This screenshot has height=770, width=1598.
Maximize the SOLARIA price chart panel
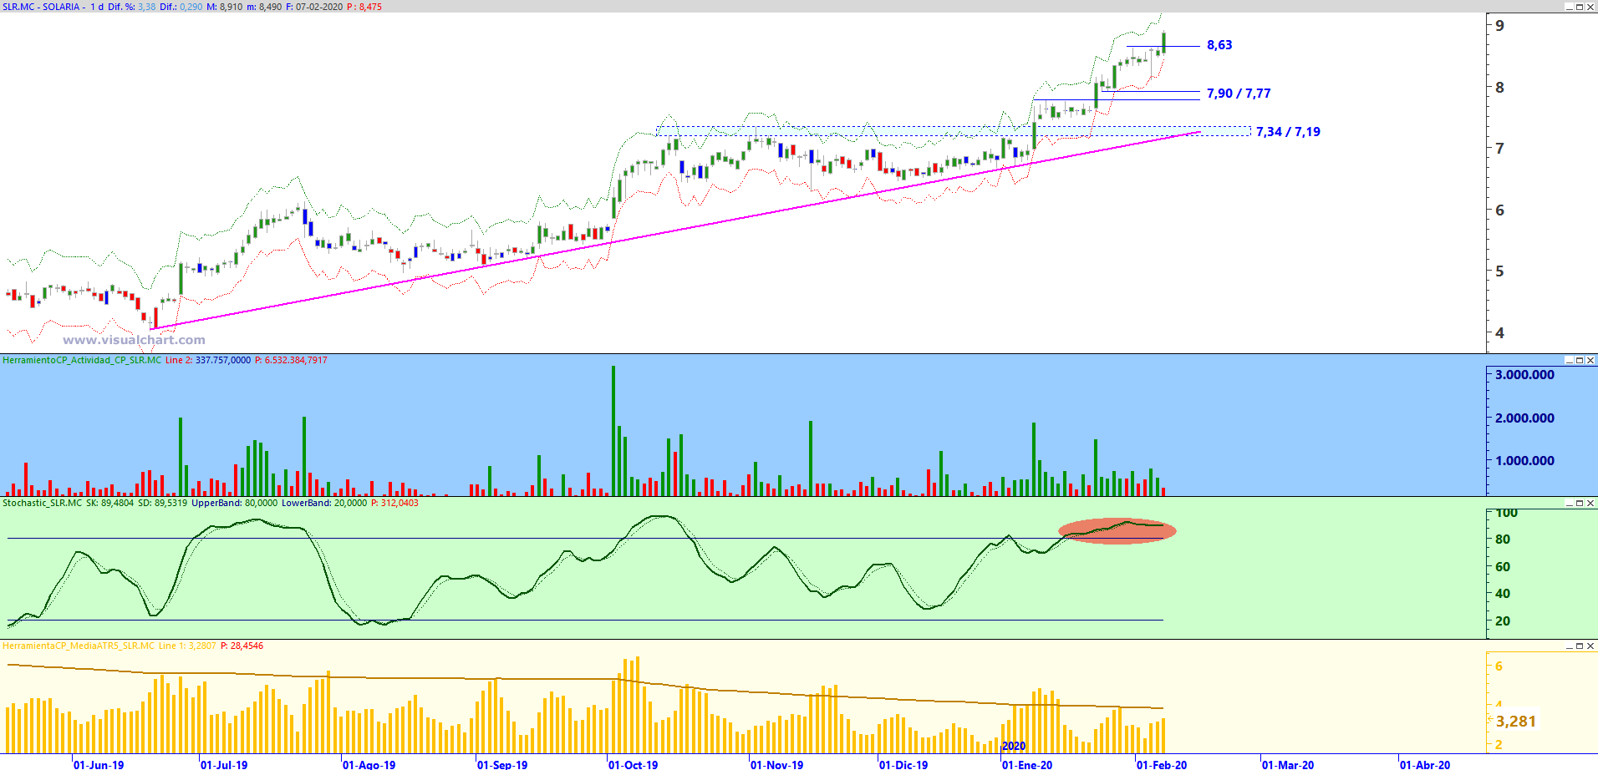click(x=1580, y=7)
